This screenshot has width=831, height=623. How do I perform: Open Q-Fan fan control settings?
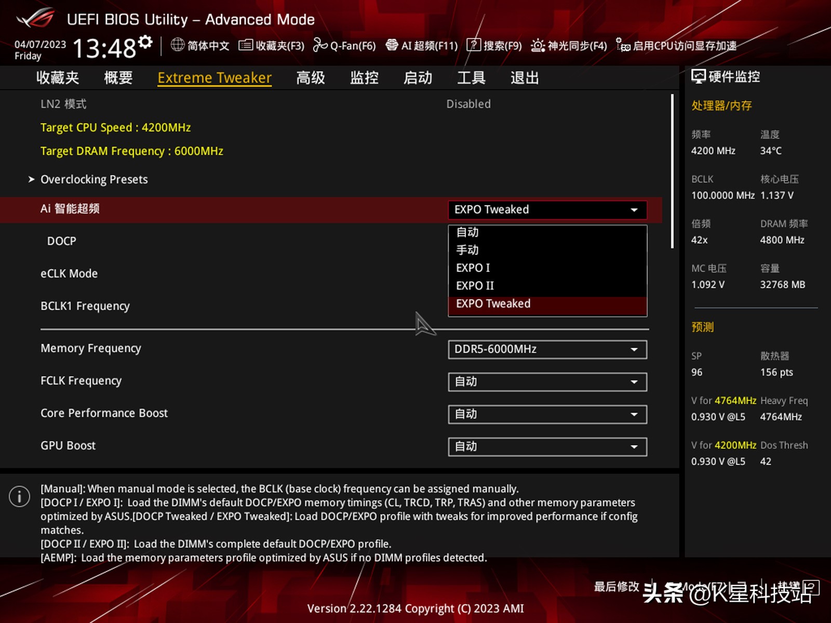point(345,46)
